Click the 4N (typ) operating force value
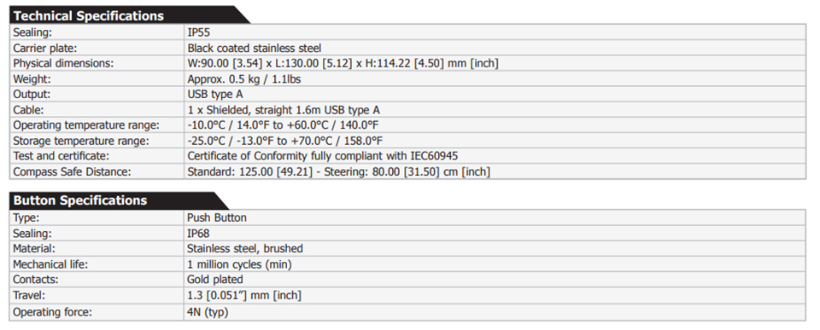820x330 pixels. tap(208, 313)
